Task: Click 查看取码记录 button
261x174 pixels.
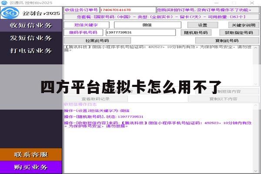Action: click(x=96, y=99)
